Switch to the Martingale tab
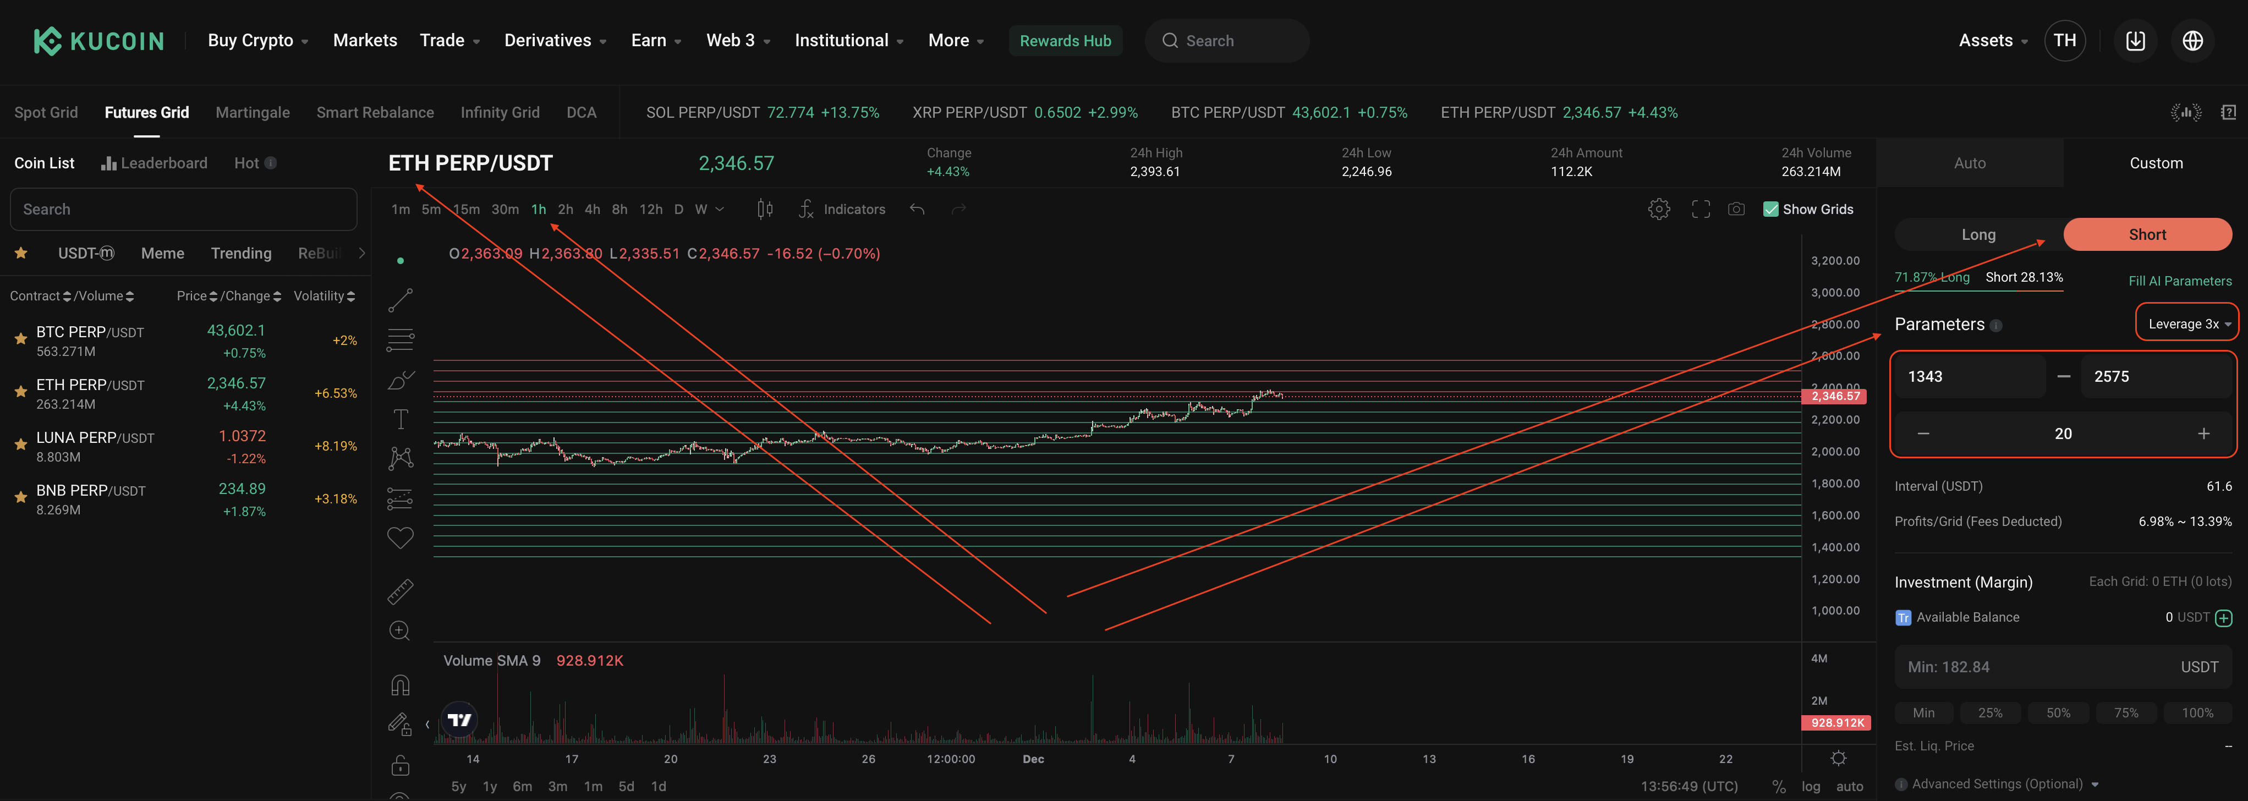This screenshot has width=2248, height=801. click(252, 113)
